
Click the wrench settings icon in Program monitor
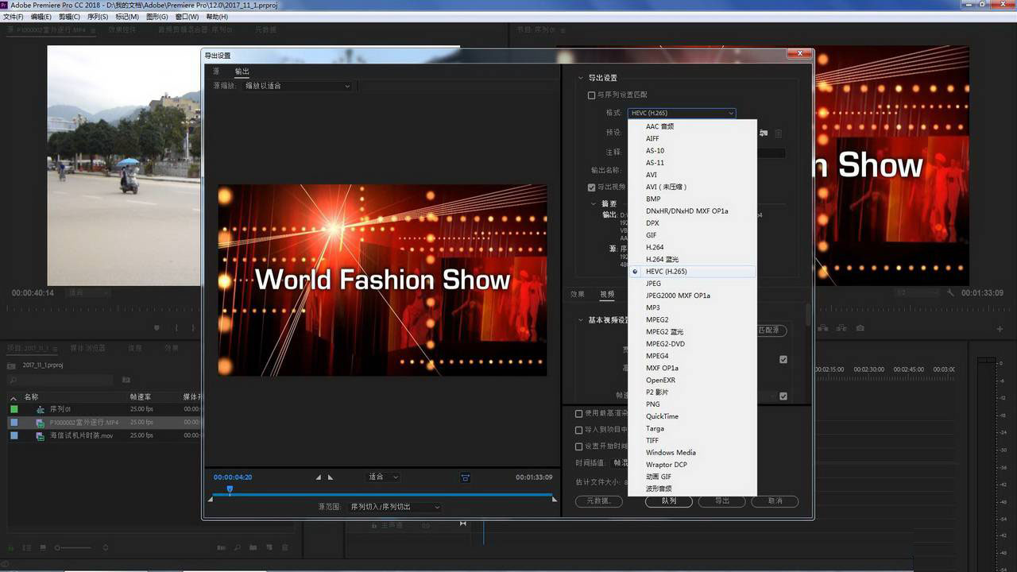[950, 292]
